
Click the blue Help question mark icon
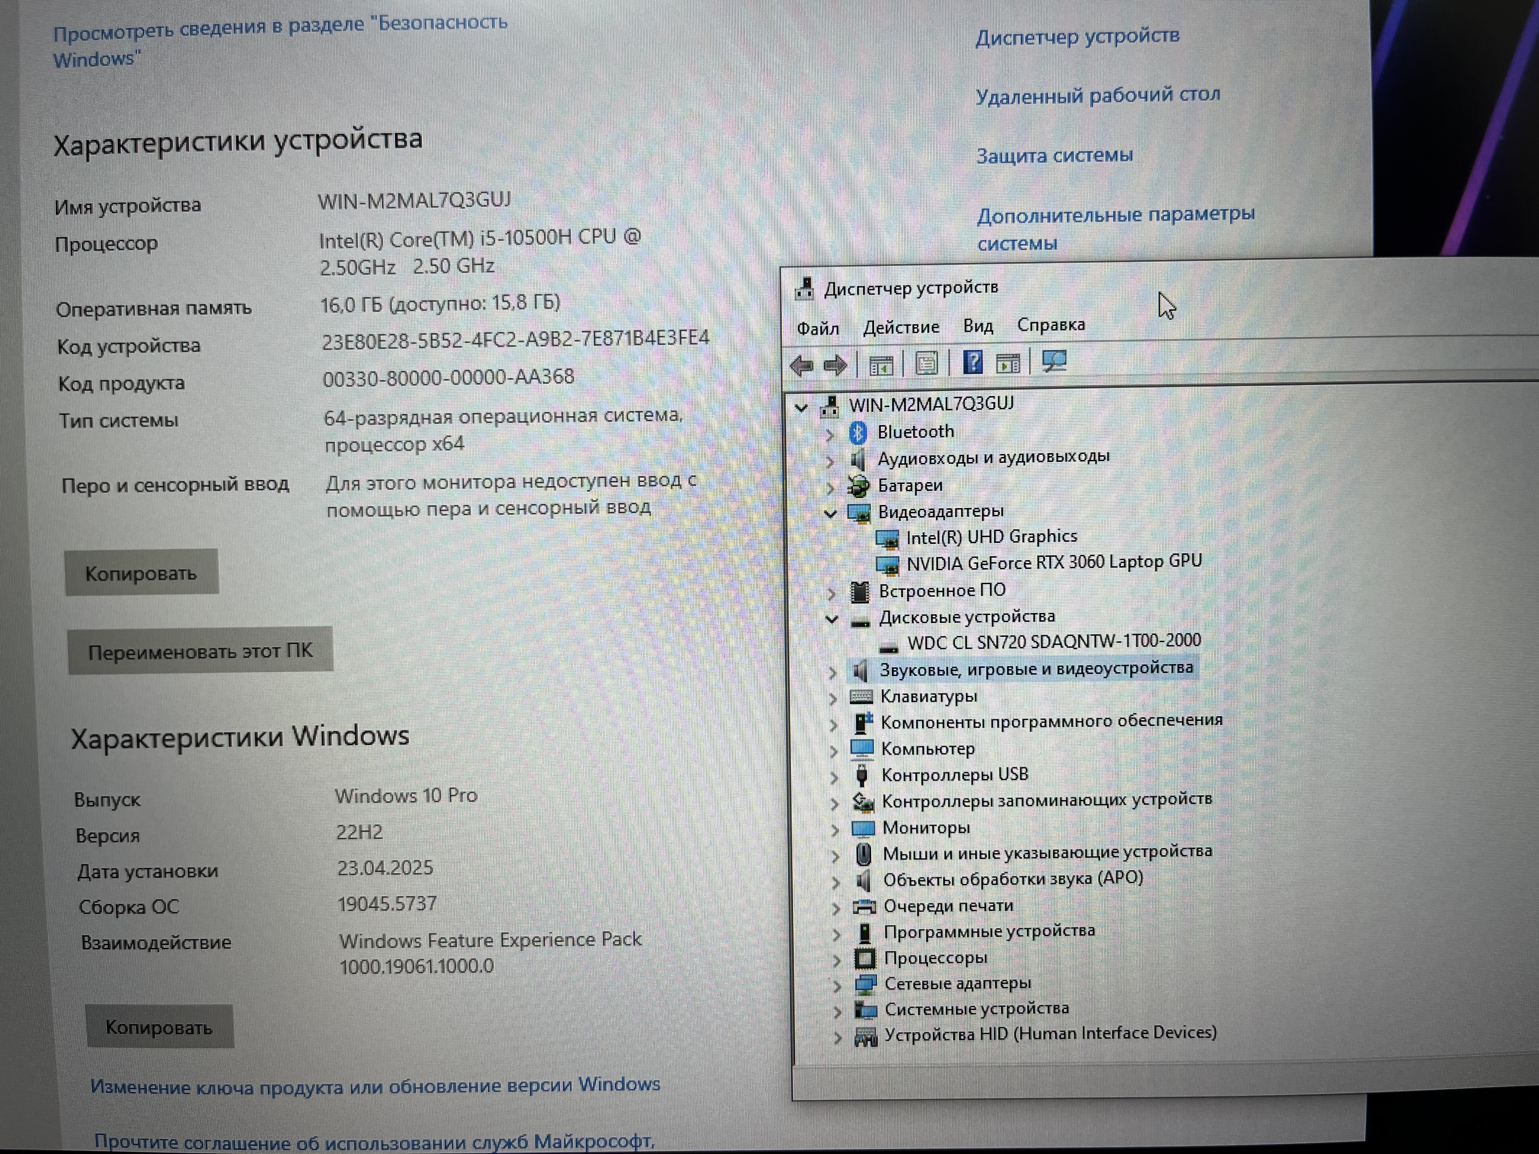point(973,363)
